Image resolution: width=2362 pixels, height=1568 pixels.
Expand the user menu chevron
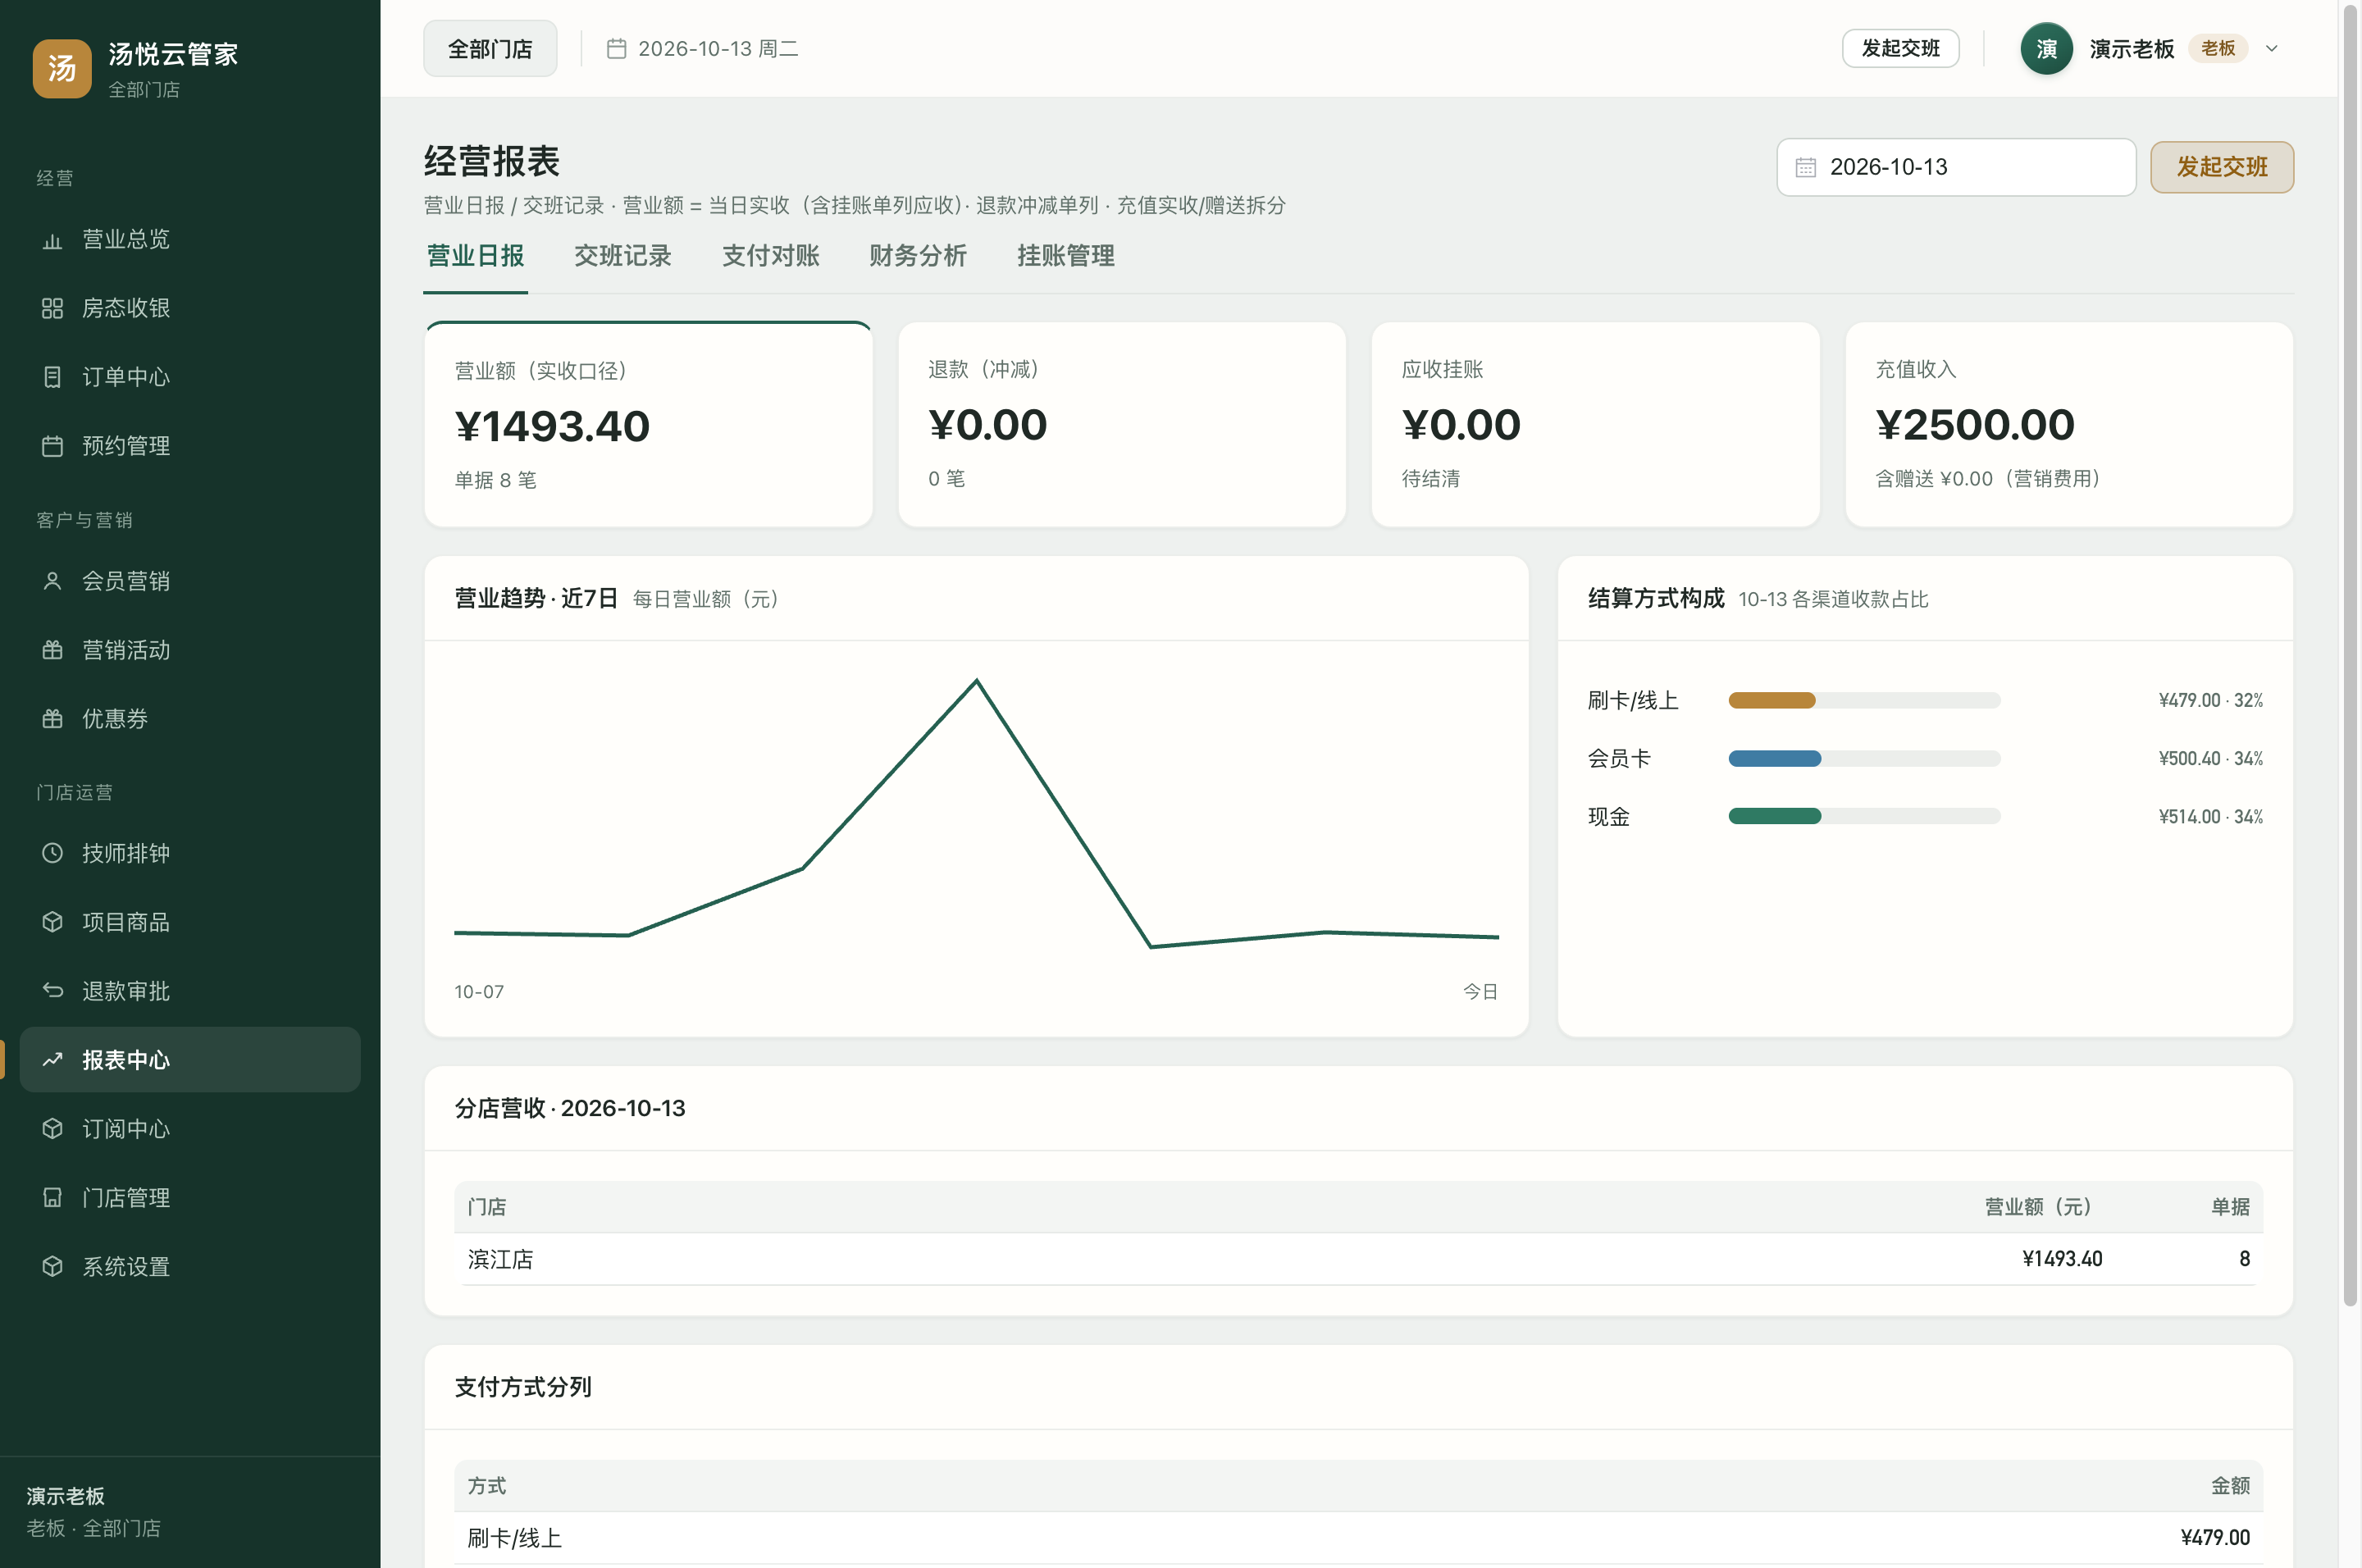tap(2271, 48)
